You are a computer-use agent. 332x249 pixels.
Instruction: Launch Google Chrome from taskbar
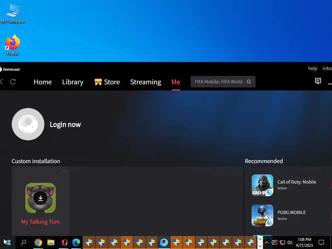coord(38,243)
